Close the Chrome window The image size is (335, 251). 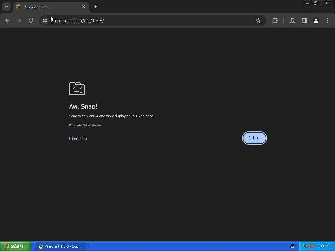326,3
